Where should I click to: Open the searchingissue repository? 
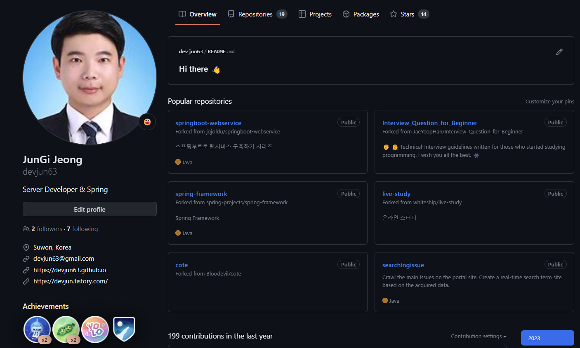403,265
